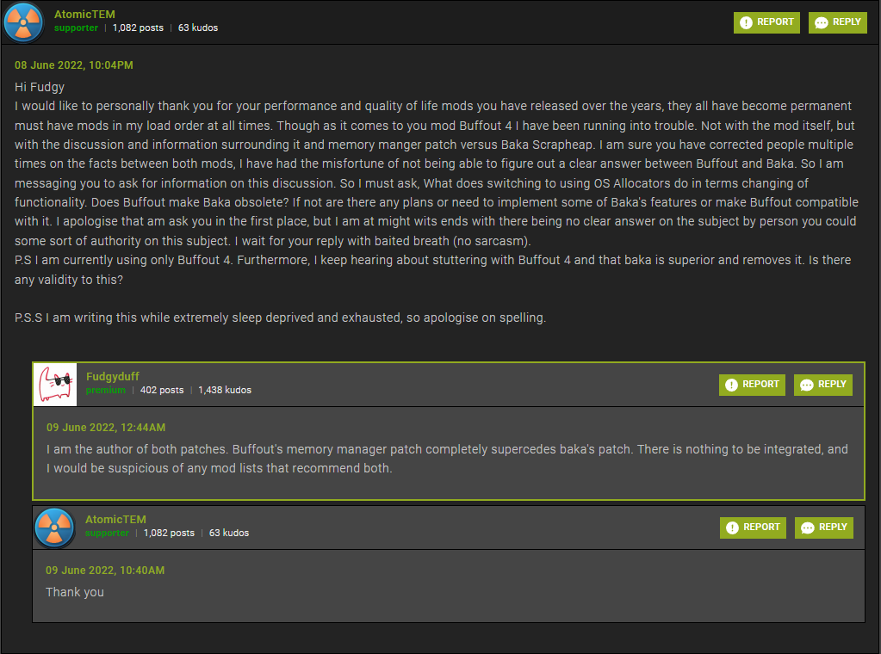Report Fudgyduff's comment
The width and height of the screenshot is (881, 654).
click(x=752, y=385)
